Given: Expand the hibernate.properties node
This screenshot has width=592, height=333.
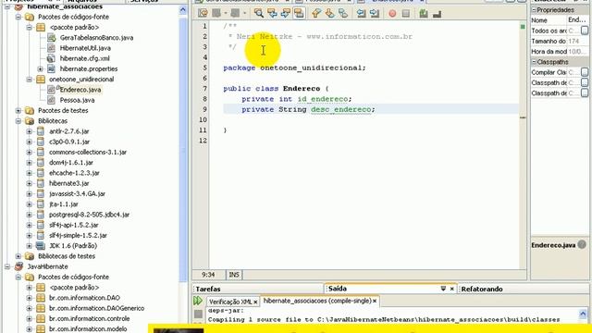Looking at the screenshot, I should click(40, 69).
